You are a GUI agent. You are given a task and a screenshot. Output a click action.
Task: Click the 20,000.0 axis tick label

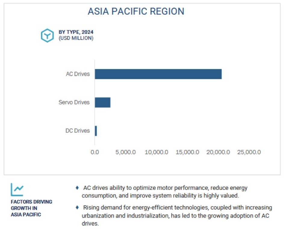click(218, 152)
